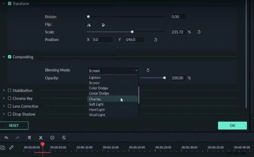Open the adjust sliders icon in the toolbar
The width and height of the screenshot is (254, 157).
tap(64, 137)
